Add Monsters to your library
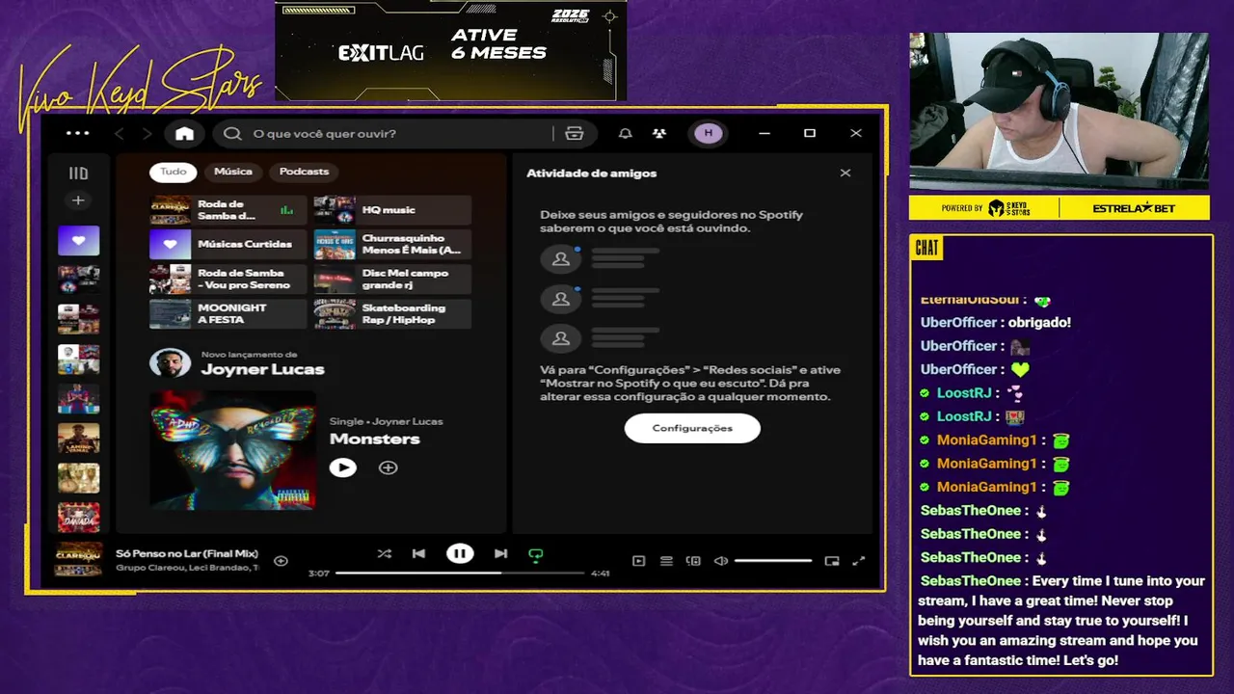This screenshot has width=1234, height=694. [388, 467]
